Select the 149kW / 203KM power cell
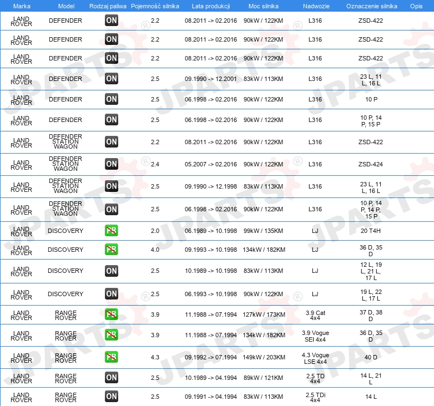The height and width of the screenshot is (406, 434). (x=264, y=357)
